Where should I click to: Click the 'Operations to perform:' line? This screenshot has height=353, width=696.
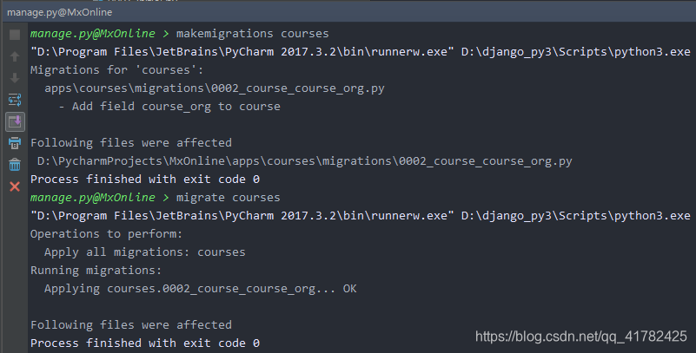click(107, 234)
